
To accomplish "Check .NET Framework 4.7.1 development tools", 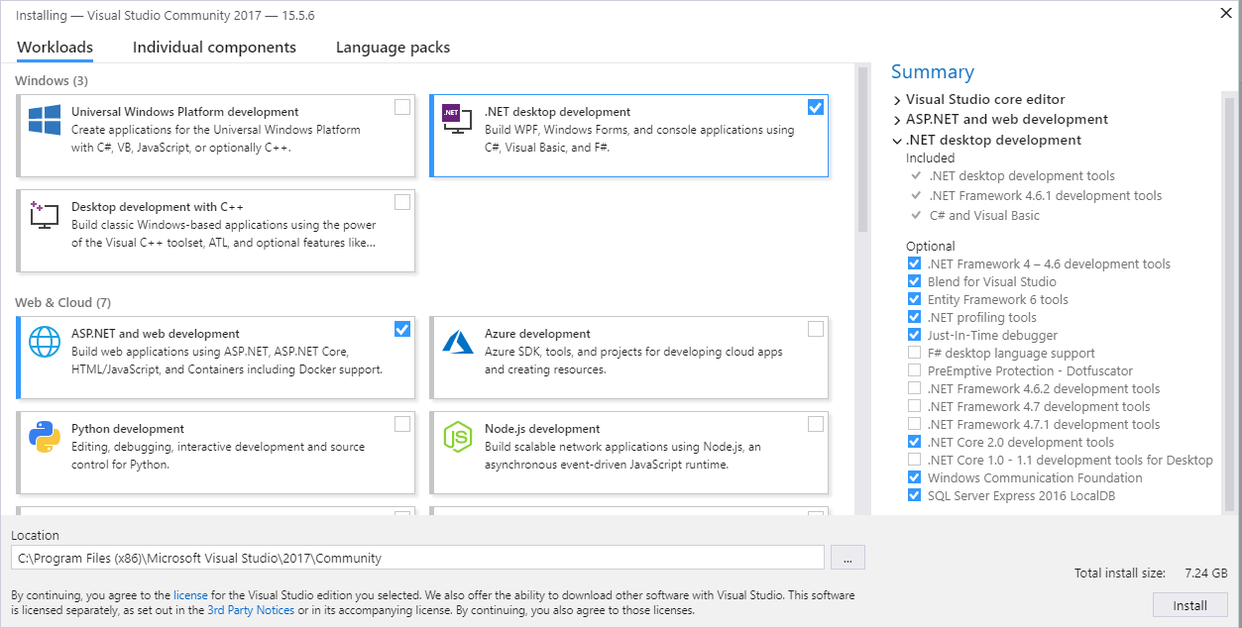I will pyautogui.click(x=914, y=425).
